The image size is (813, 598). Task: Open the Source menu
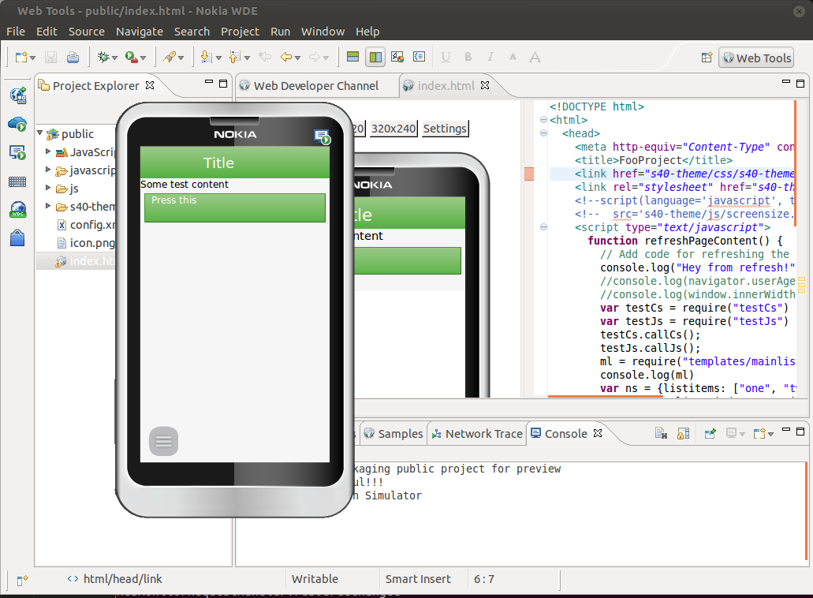pos(87,32)
